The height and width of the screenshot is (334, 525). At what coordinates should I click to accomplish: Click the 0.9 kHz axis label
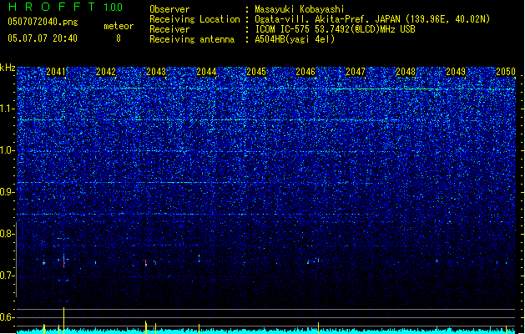tap(8, 192)
